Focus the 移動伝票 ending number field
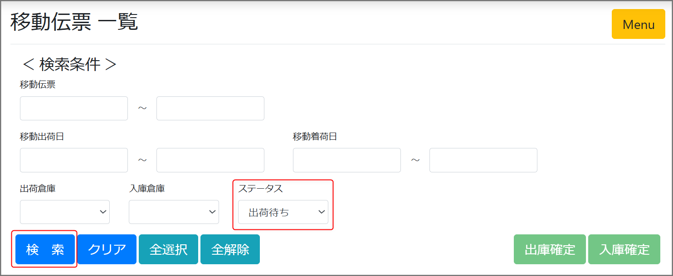Image resolution: width=673 pixels, height=276 pixels. click(210, 109)
